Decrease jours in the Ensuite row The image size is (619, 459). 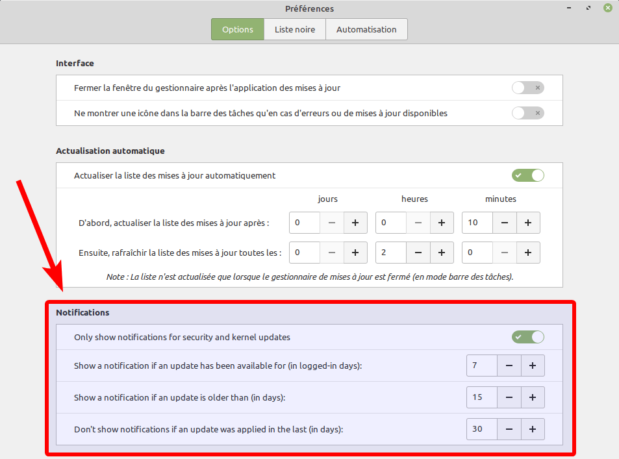point(332,253)
